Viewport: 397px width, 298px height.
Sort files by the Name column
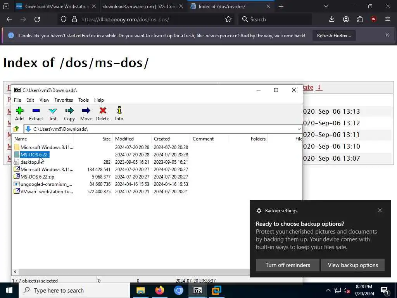[x=43, y=139]
